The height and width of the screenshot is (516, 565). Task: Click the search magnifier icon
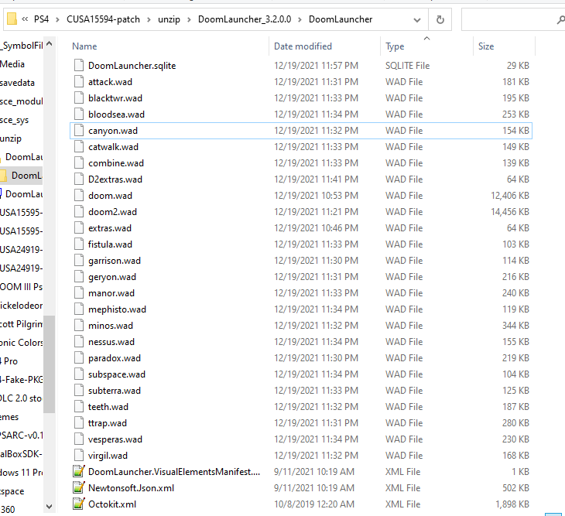click(560, 19)
